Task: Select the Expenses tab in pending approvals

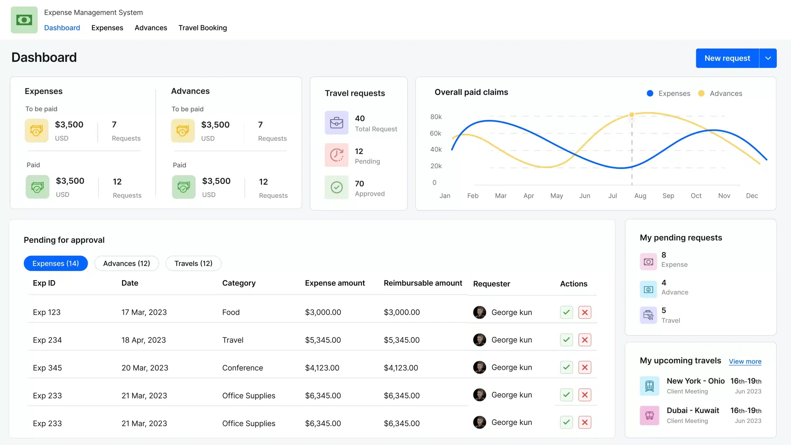Action: pos(55,263)
